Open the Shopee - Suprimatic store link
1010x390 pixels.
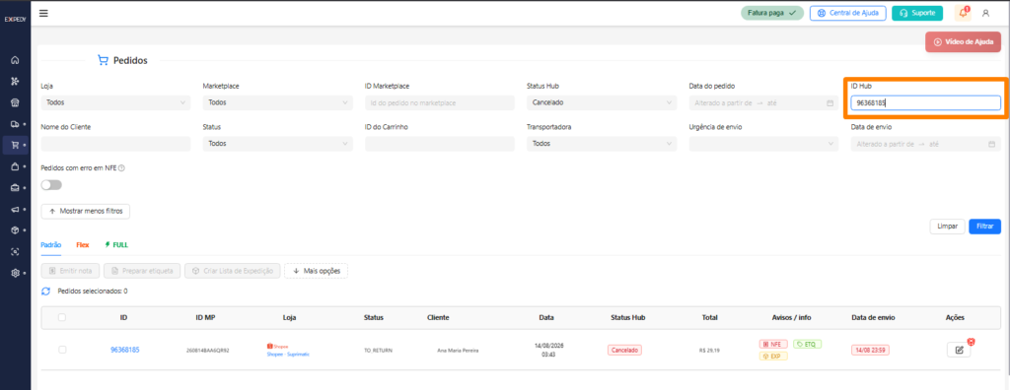point(288,354)
